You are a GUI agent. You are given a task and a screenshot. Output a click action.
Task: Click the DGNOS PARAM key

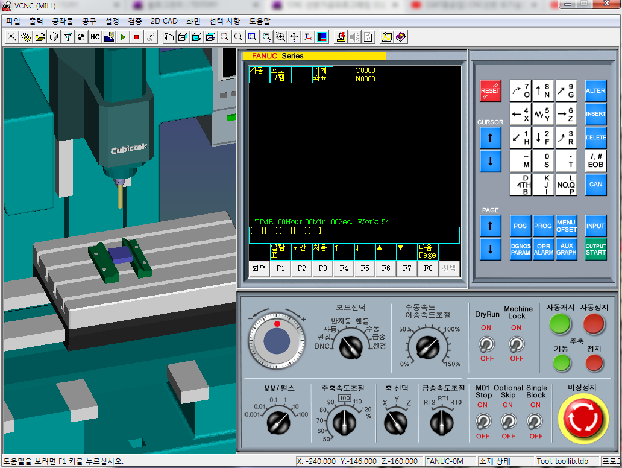(520, 249)
